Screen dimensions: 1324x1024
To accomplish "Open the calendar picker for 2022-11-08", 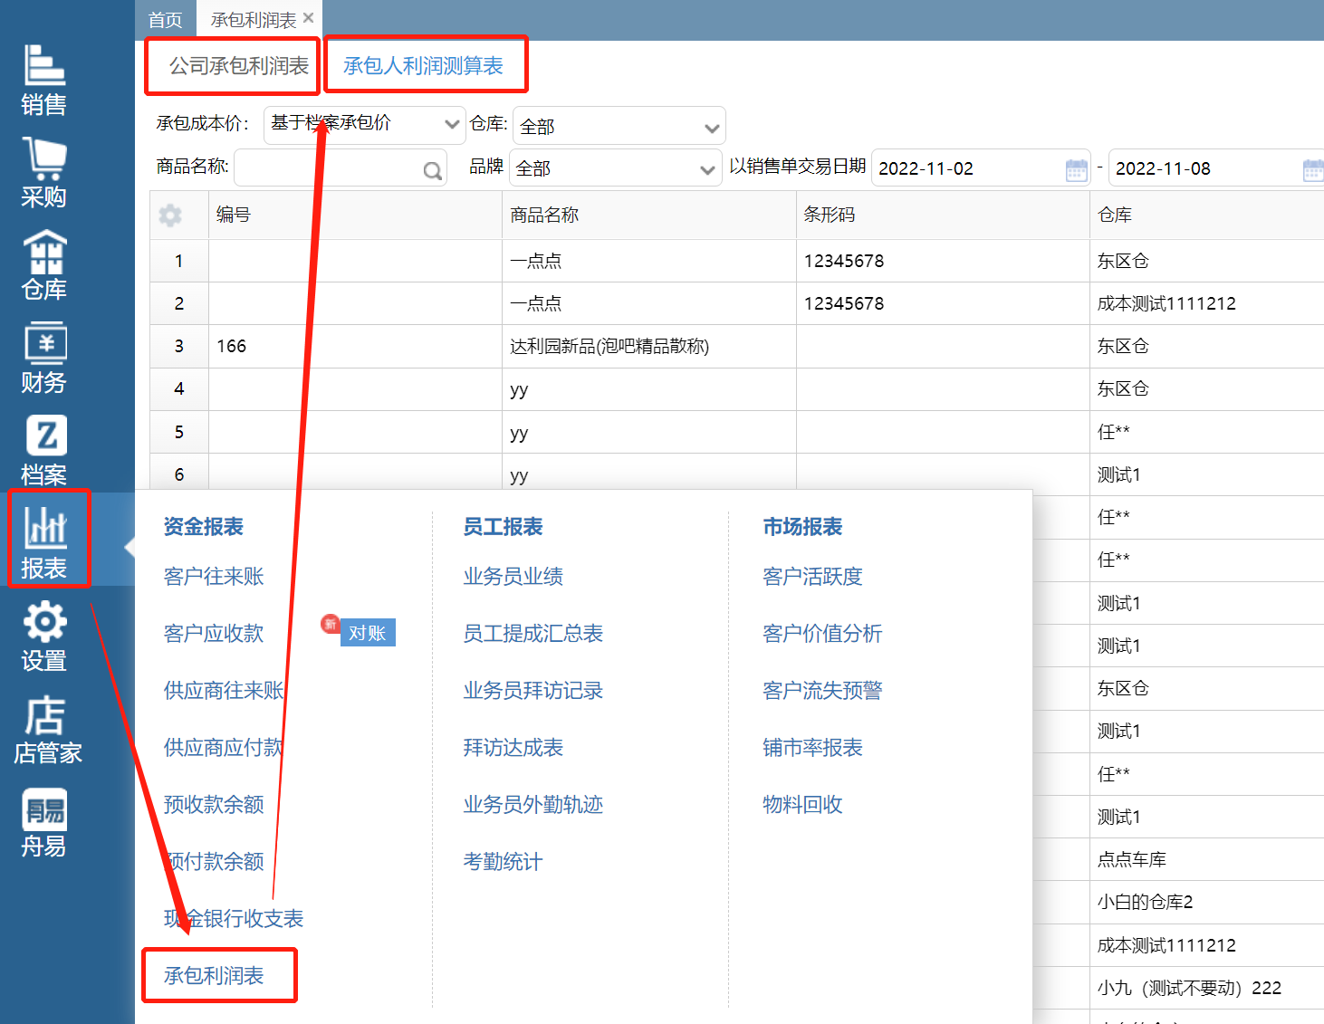I will click(1313, 169).
